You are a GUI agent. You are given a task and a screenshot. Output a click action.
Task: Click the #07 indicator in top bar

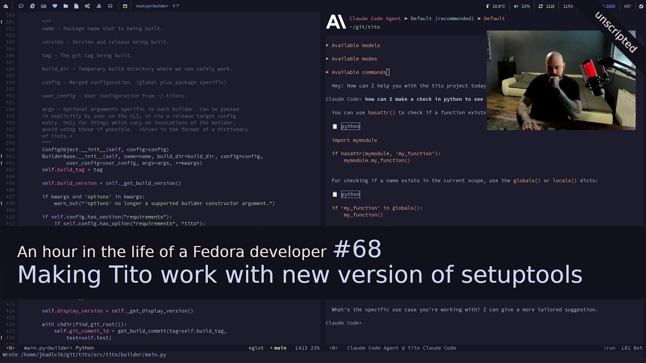[x=627, y=6]
